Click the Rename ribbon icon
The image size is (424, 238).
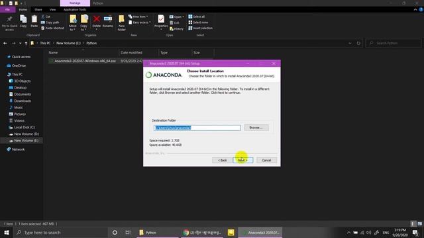108,22
